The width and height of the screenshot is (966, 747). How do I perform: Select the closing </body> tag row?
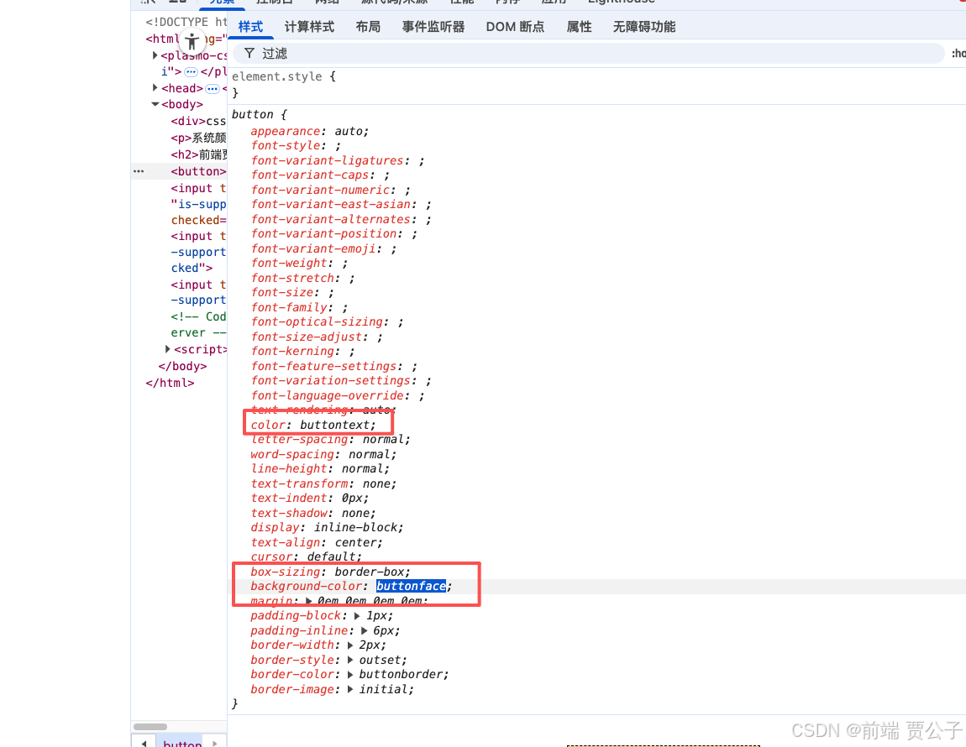(182, 366)
